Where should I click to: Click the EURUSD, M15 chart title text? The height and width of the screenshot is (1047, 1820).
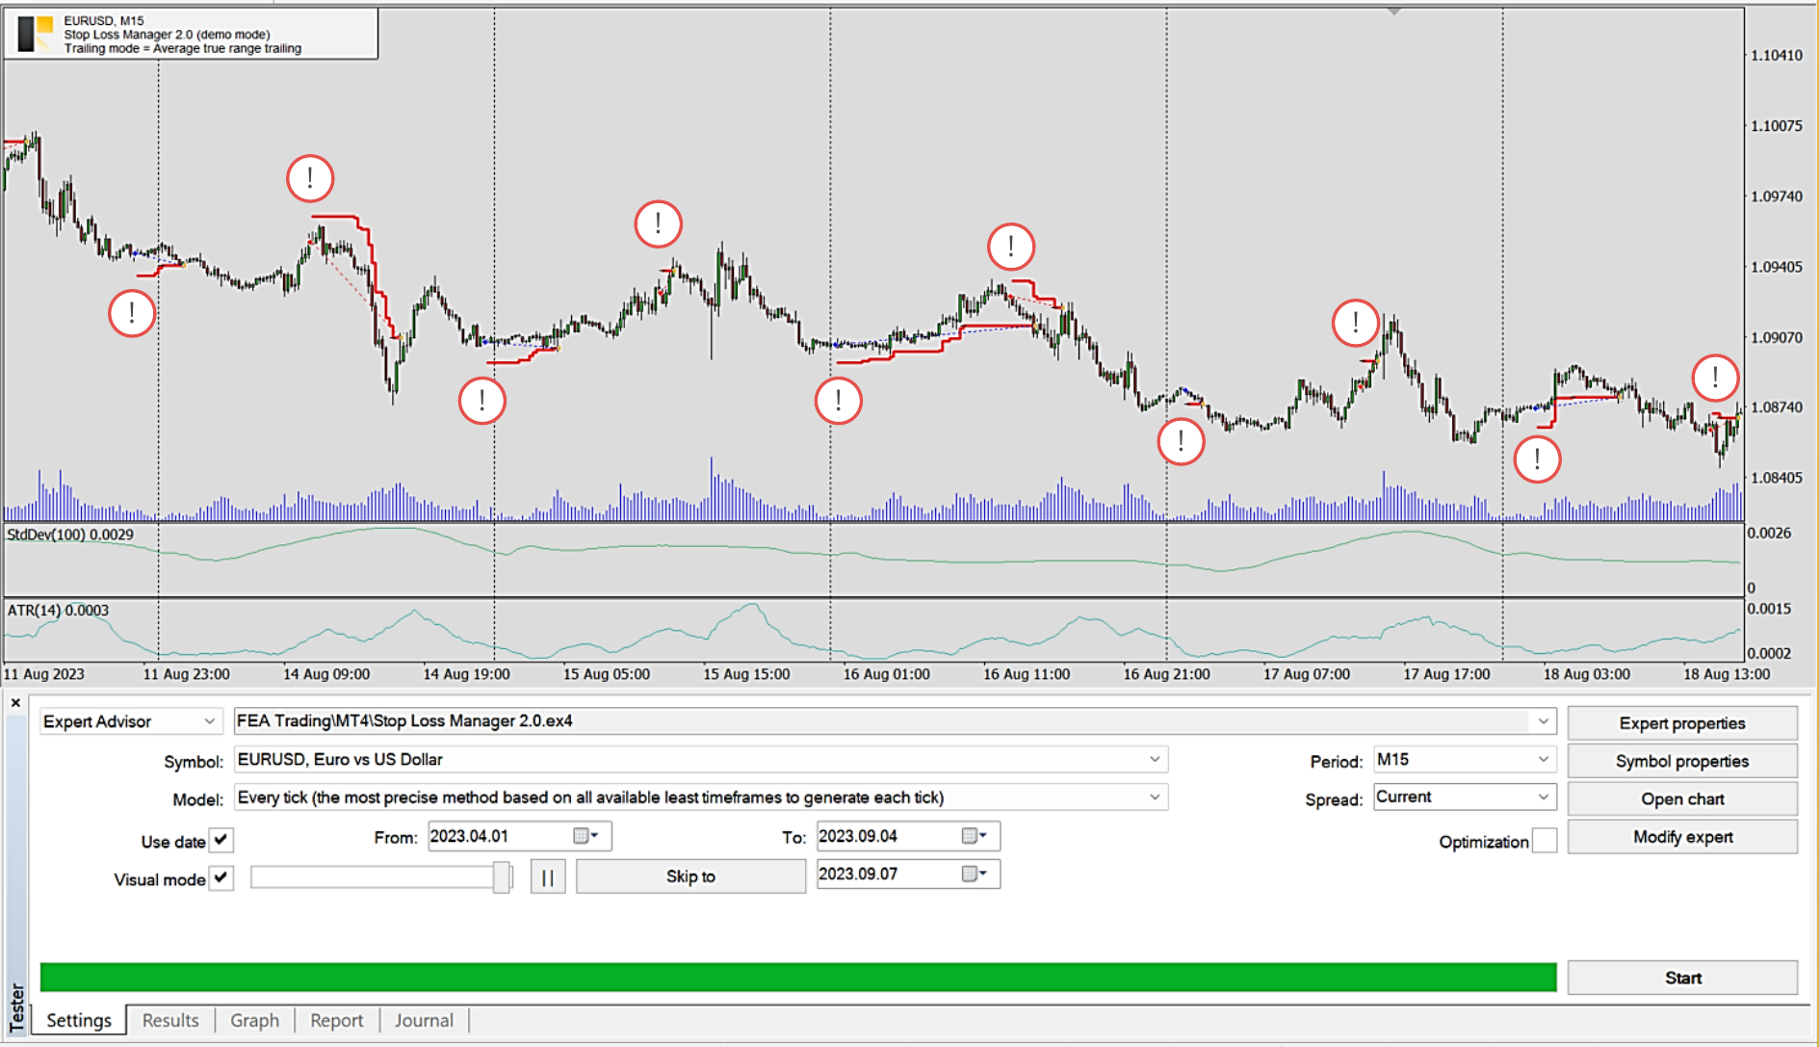(104, 20)
